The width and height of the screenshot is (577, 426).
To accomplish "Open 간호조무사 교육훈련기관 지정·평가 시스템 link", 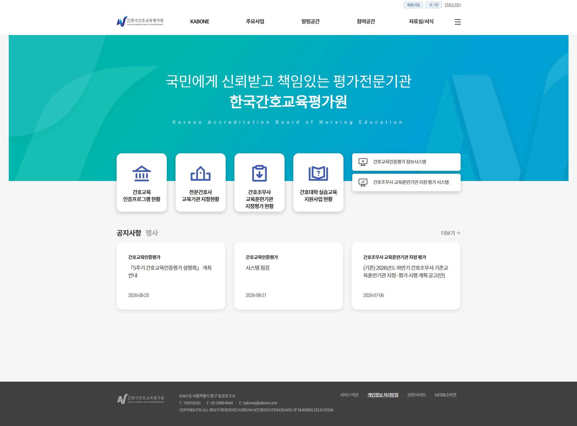I will 406,182.
